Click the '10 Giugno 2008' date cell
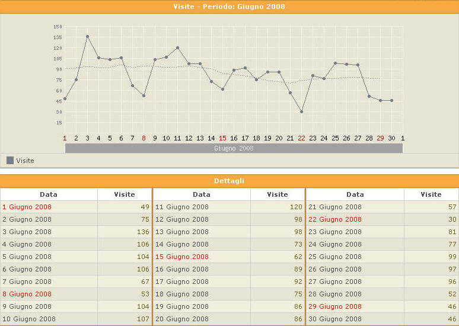 49,319
